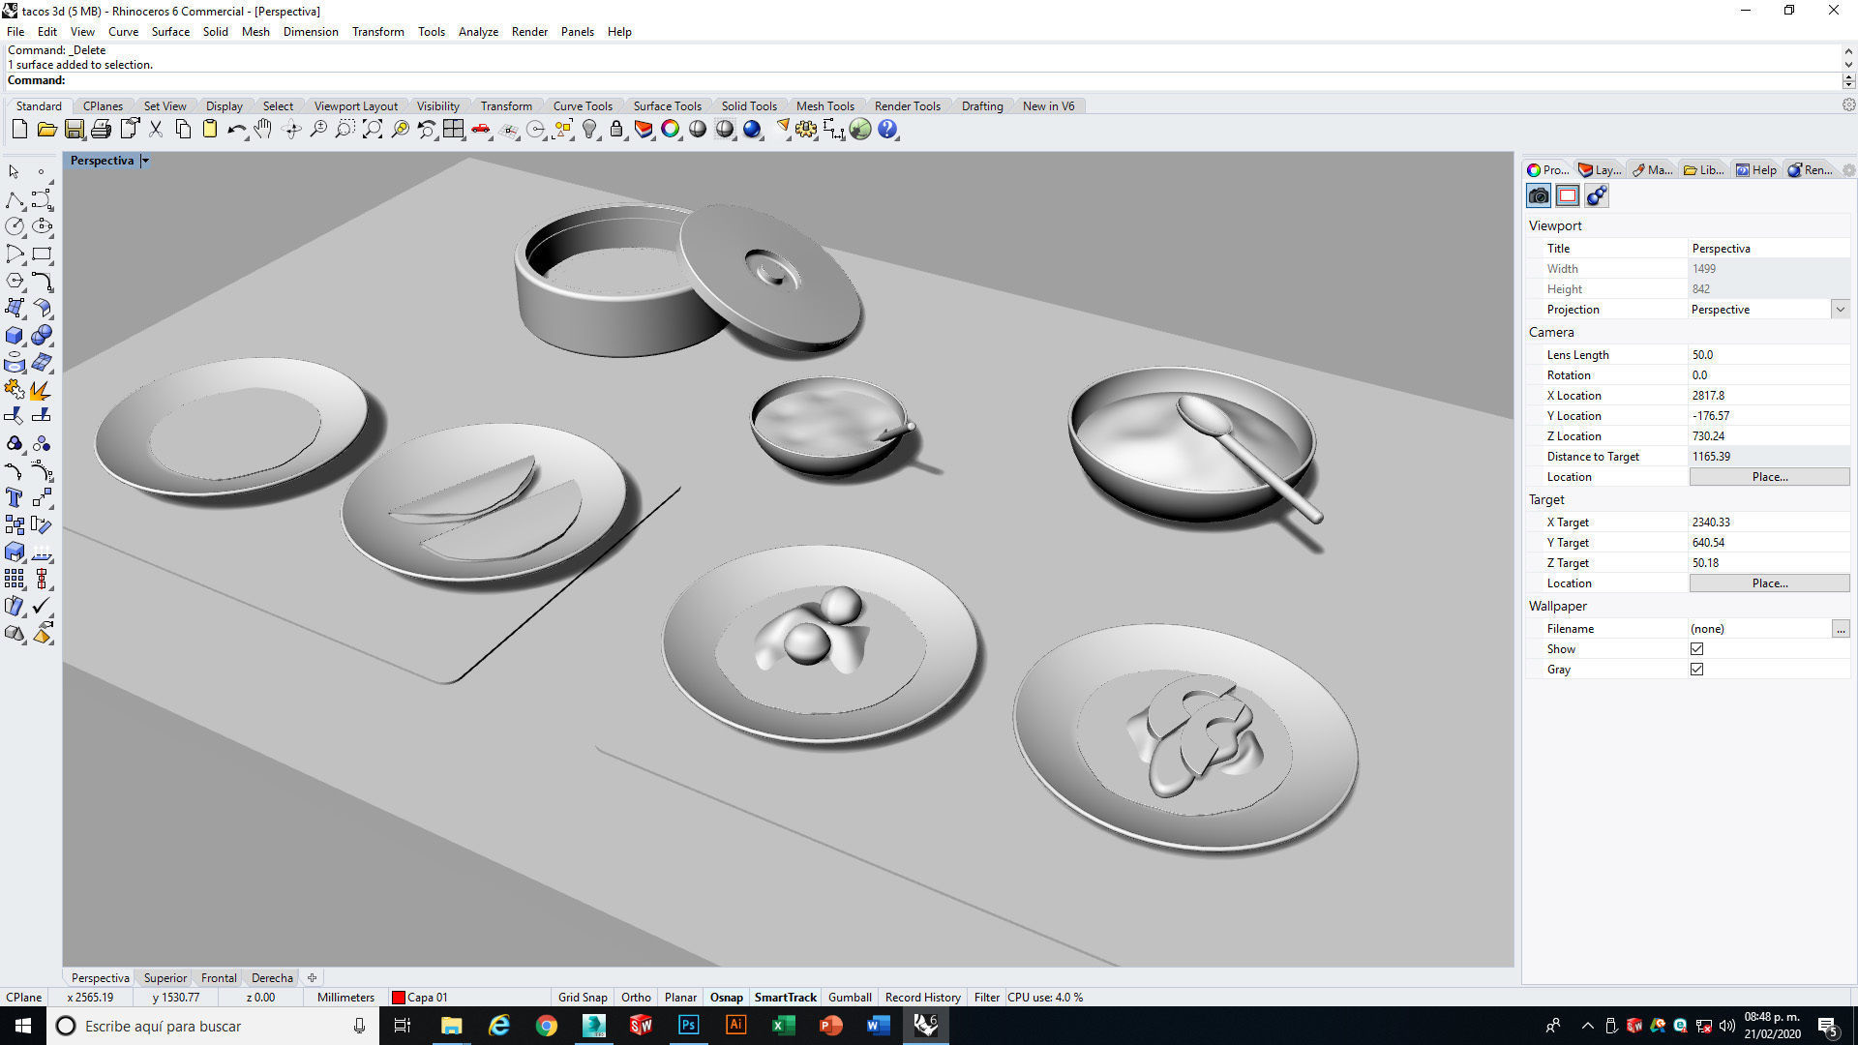
Task: Toggle Grid Snap in status bar
Action: [583, 998]
